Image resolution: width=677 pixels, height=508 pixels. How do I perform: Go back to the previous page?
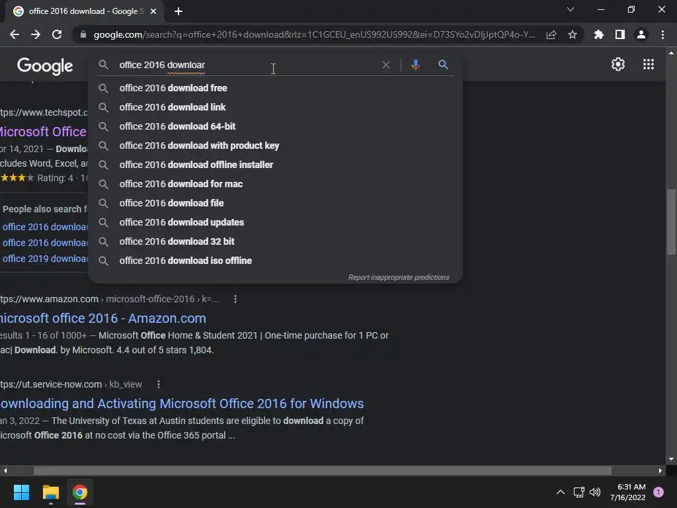tap(15, 34)
